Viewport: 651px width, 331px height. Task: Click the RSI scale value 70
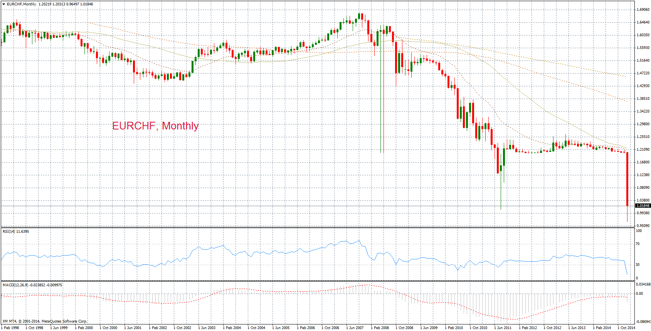pyautogui.click(x=638, y=244)
